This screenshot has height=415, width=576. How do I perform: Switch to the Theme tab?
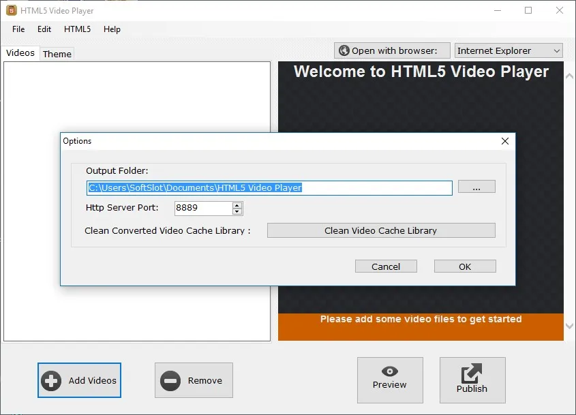point(57,54)
